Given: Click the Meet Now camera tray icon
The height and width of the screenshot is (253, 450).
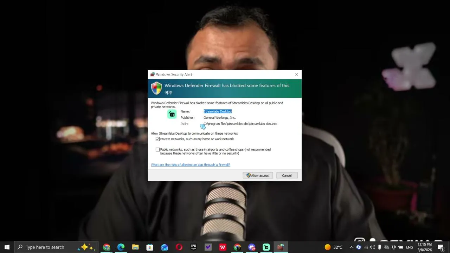Looking at the screenshot, I should point(394,247).
